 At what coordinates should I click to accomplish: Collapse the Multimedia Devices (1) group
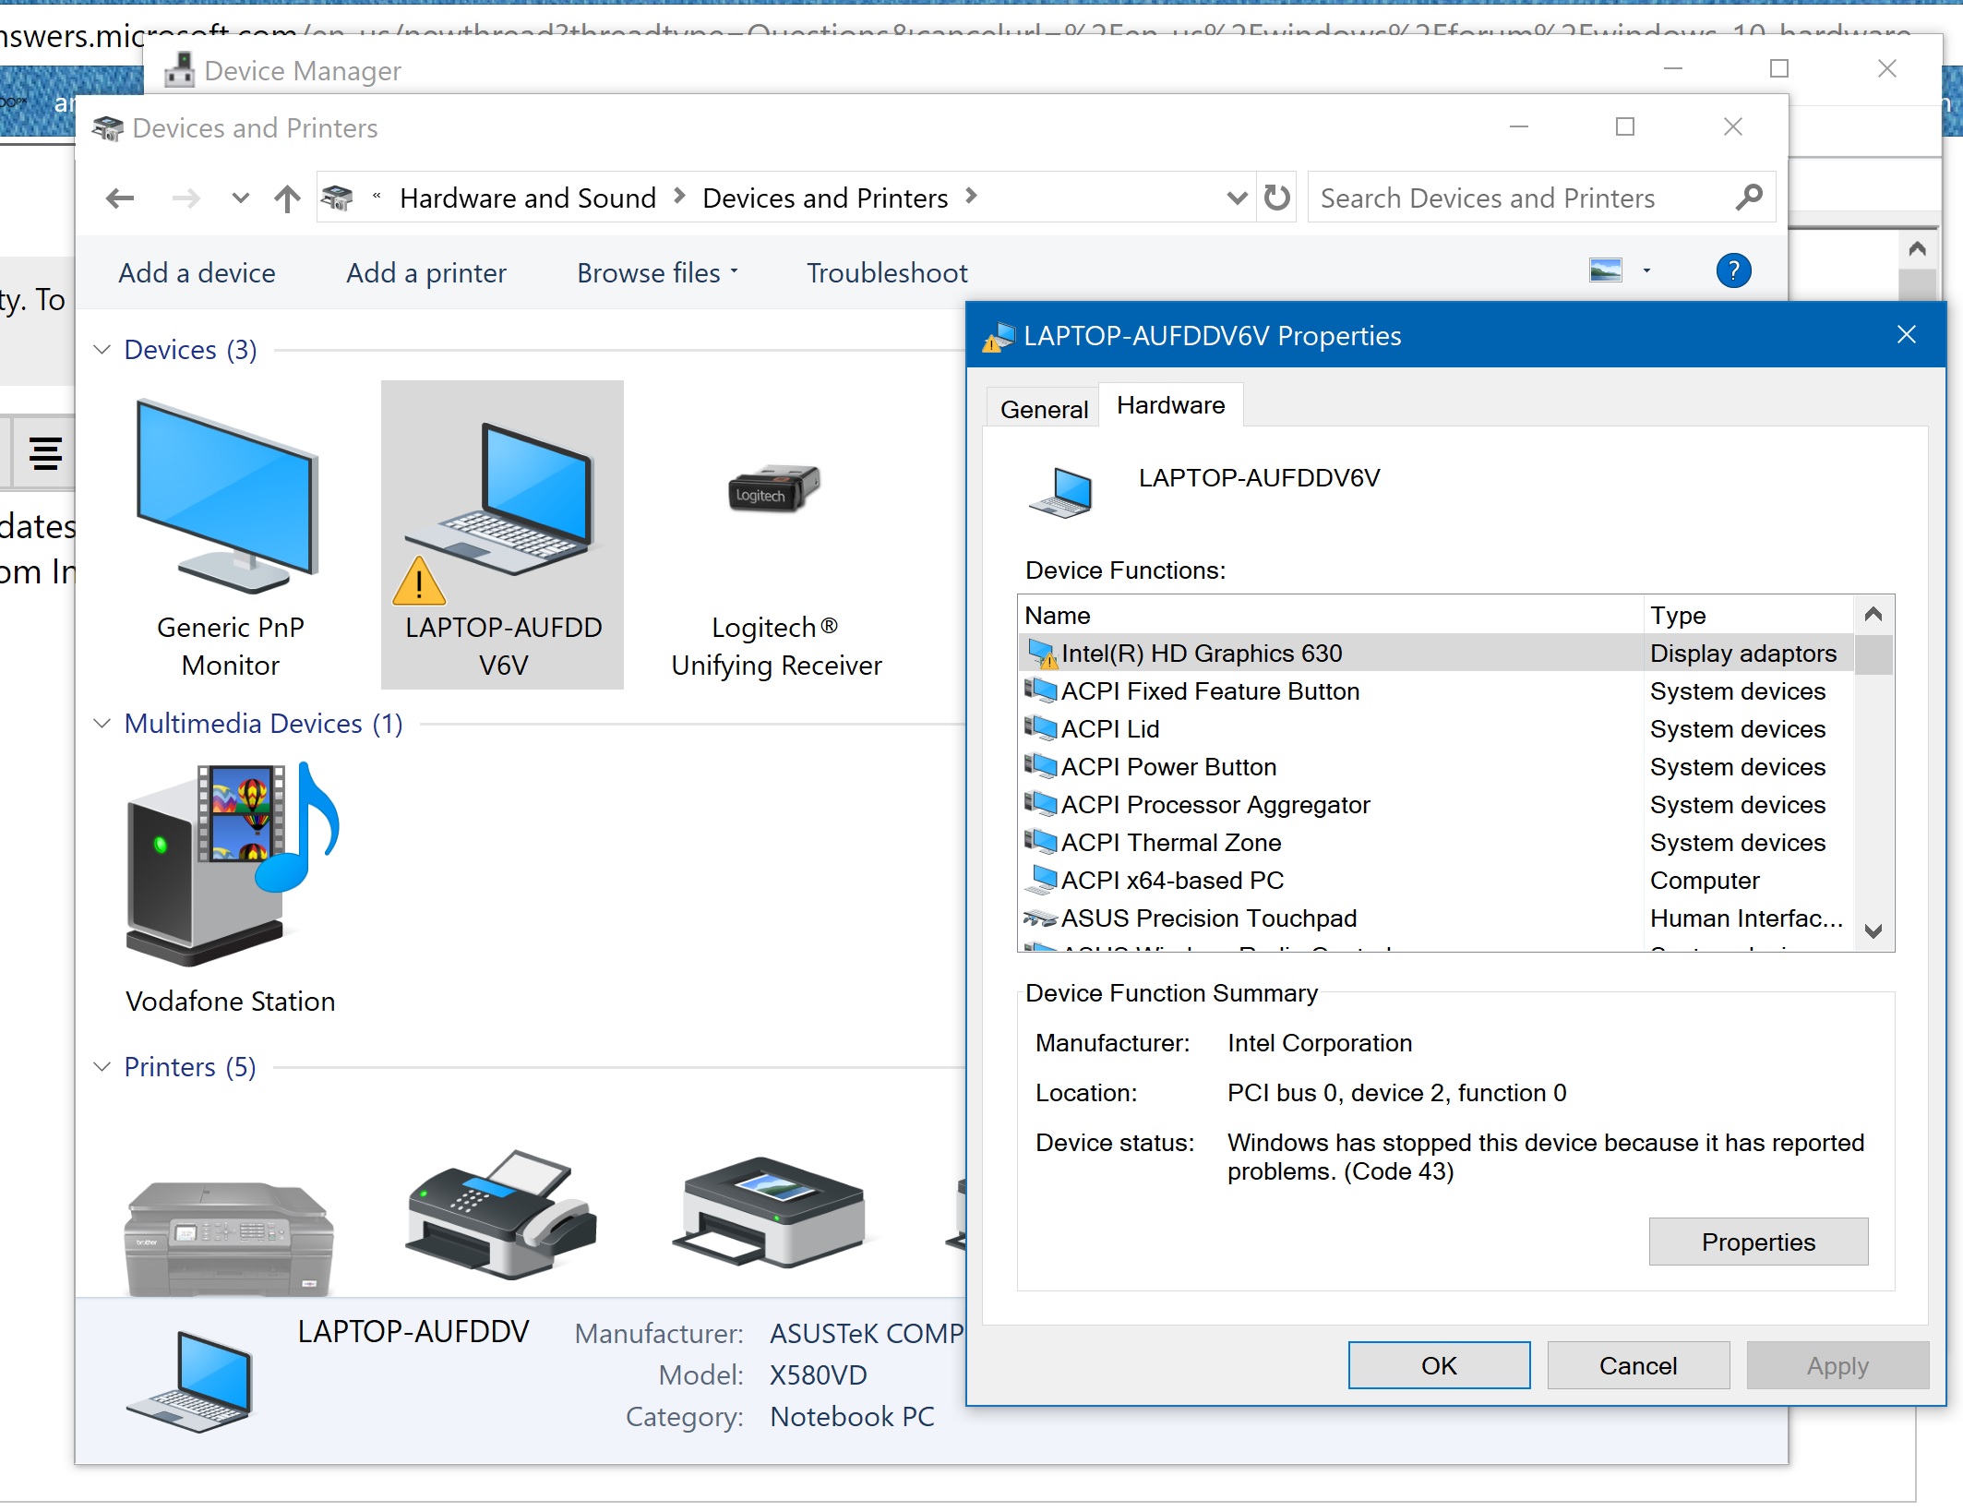click(x=102, y=724)
